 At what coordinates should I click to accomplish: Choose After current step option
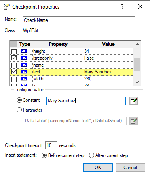tap(91, 155)
